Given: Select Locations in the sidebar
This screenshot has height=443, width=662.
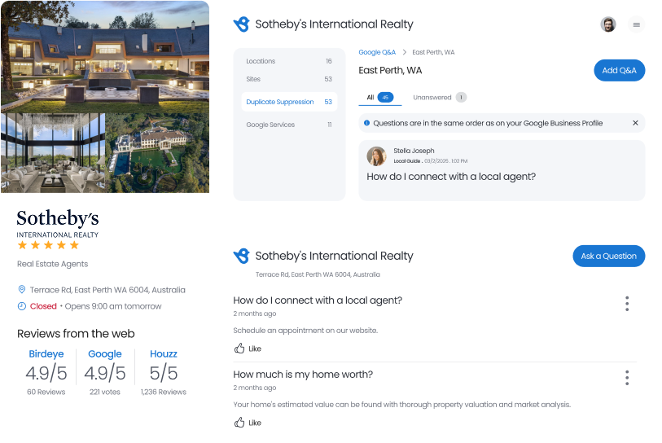Looking at the screenshot, I should point(289,61).
